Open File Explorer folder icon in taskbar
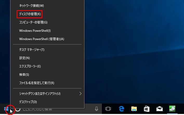 134,109
